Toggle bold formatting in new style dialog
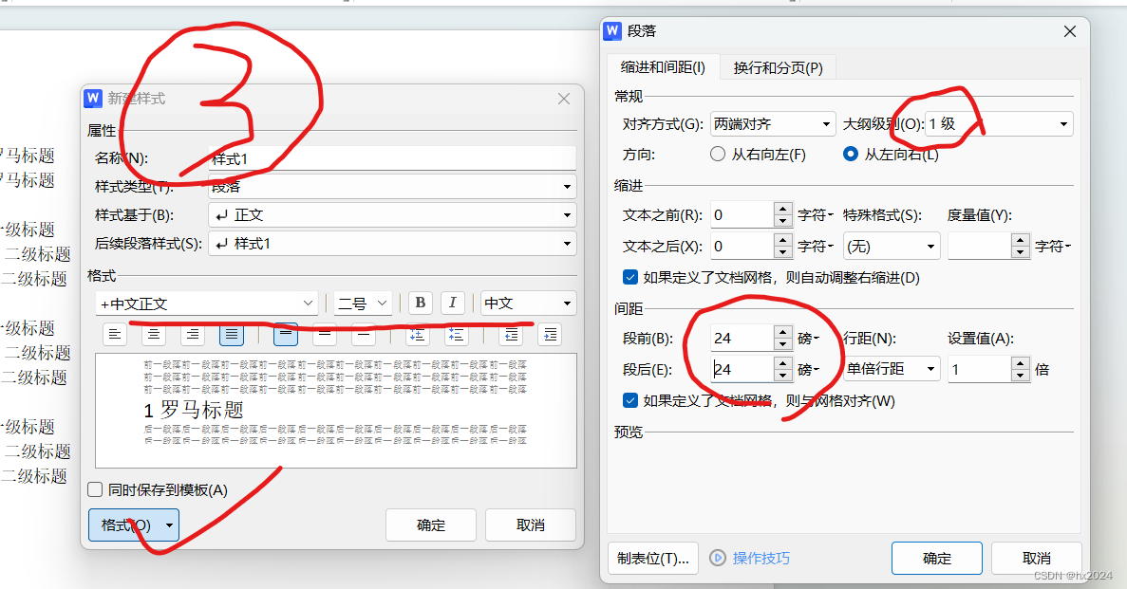 421,304
